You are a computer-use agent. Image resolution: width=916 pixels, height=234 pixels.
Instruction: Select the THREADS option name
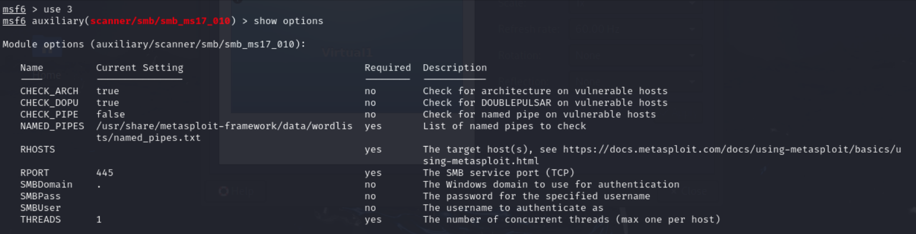pos(40,219)
